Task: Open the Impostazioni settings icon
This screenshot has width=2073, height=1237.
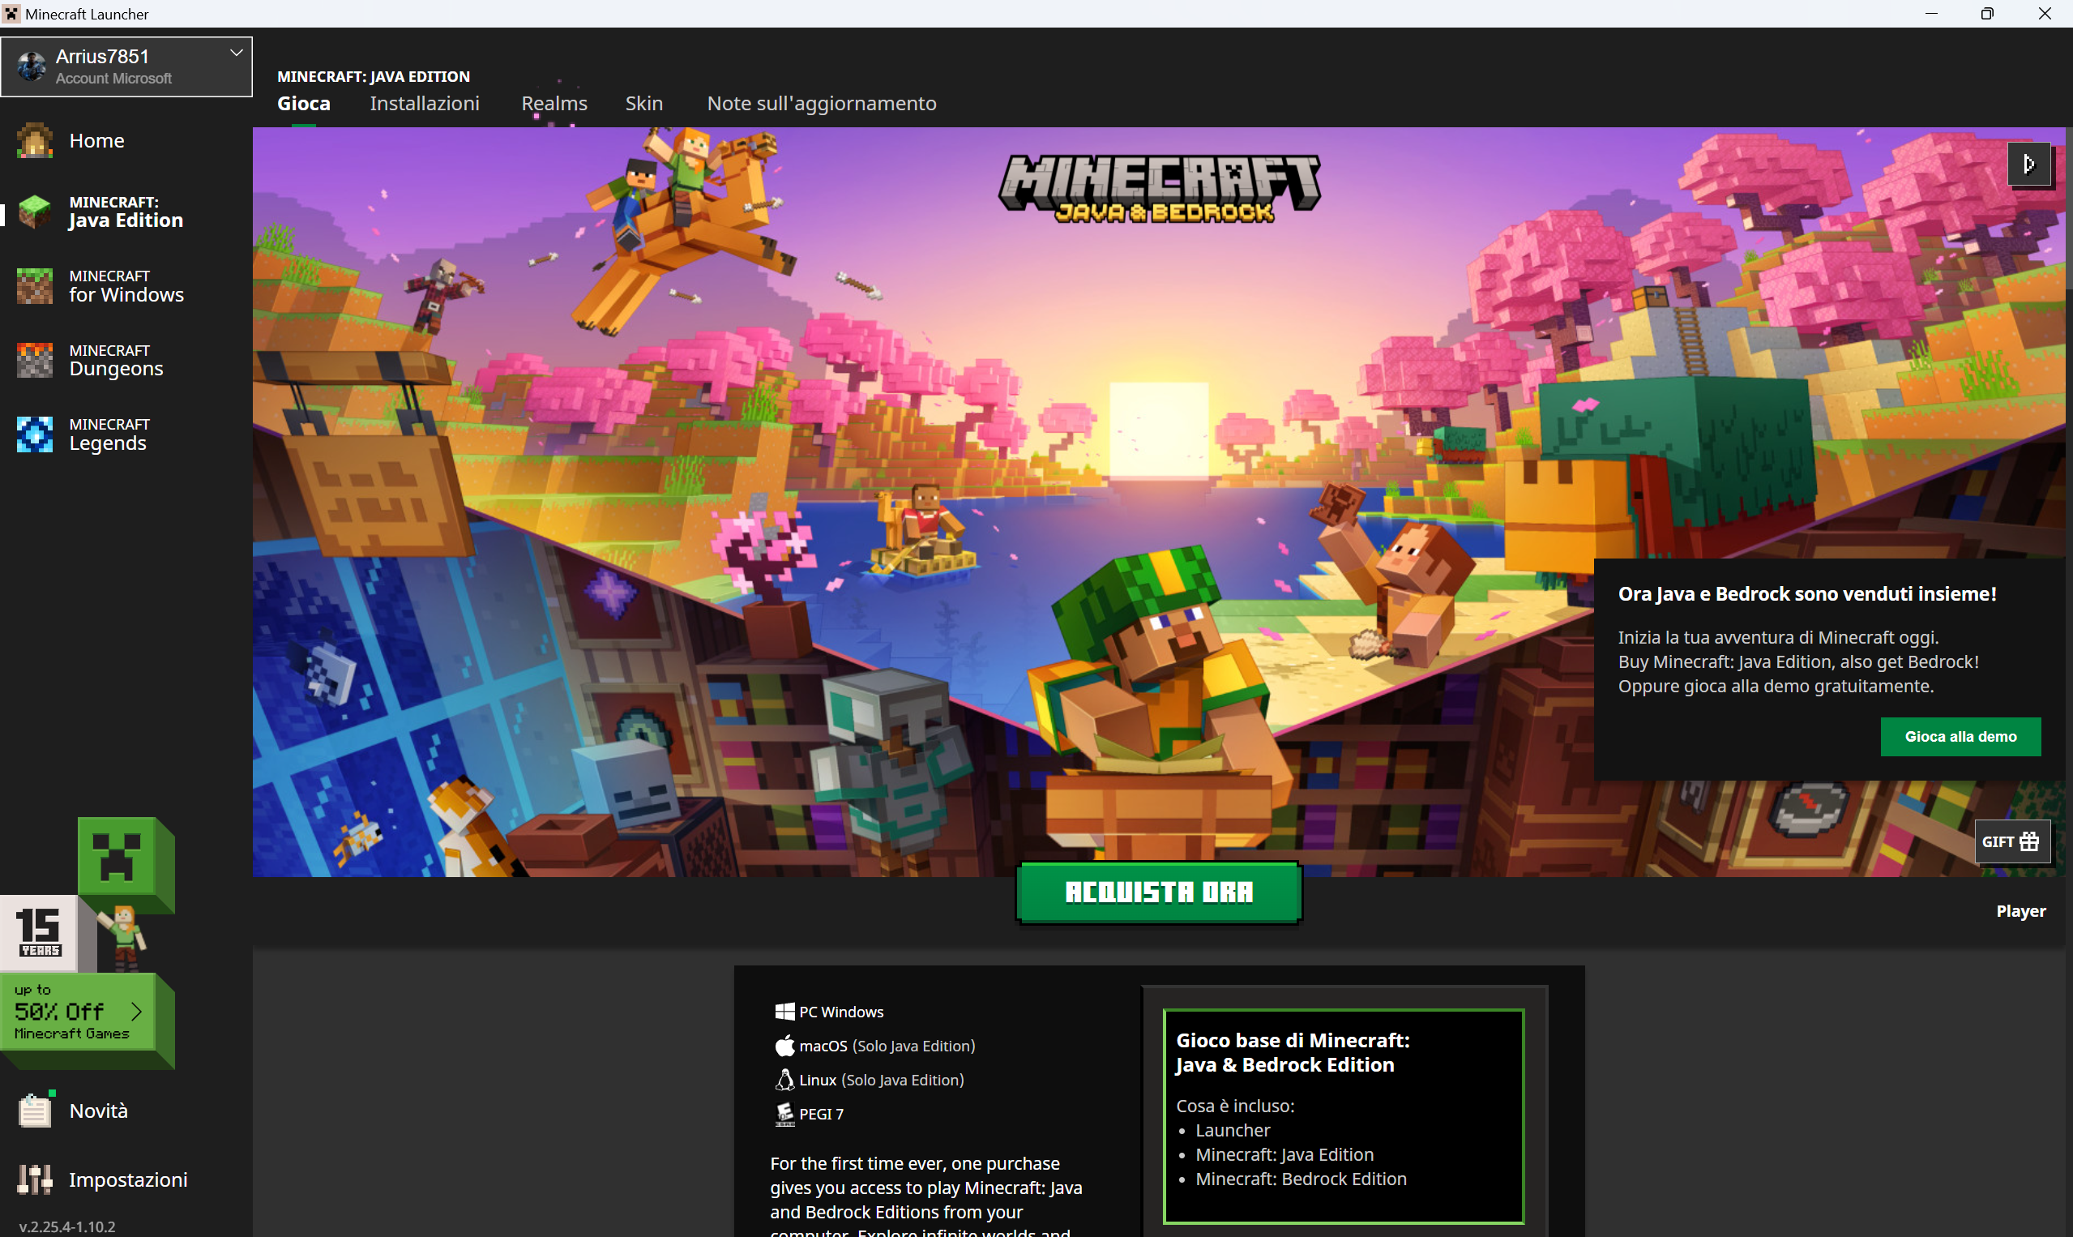Action: 34,1179
